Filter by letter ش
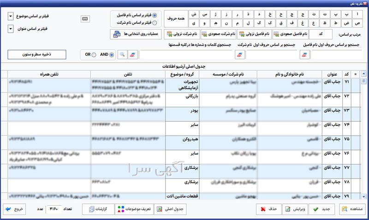The image size is (369, 220). (x=194, y=14)
